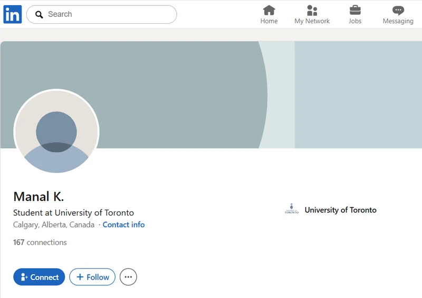Open Messaging via speech bubble icon
This screenshot has width=422, height=298.
click(398, 10)
